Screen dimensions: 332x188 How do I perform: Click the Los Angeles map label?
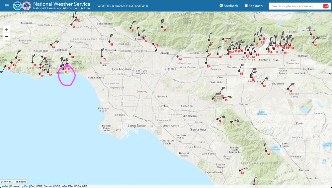pyautogui.click(x=121, y=69)
